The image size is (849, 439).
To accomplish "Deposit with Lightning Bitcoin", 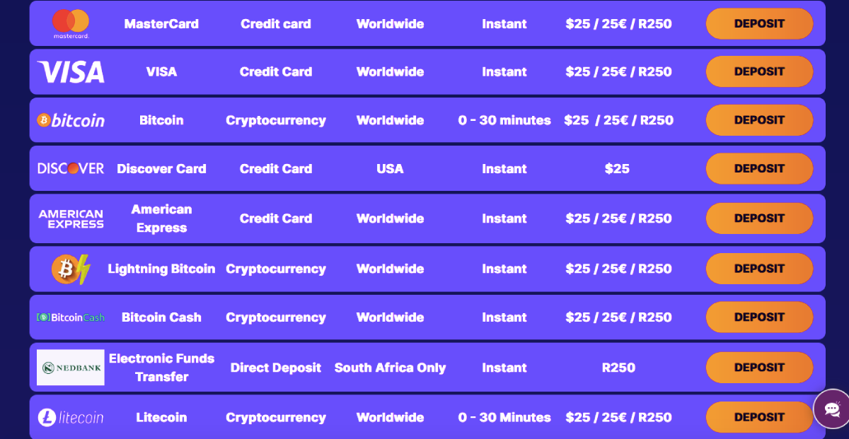I will (759, 269).
